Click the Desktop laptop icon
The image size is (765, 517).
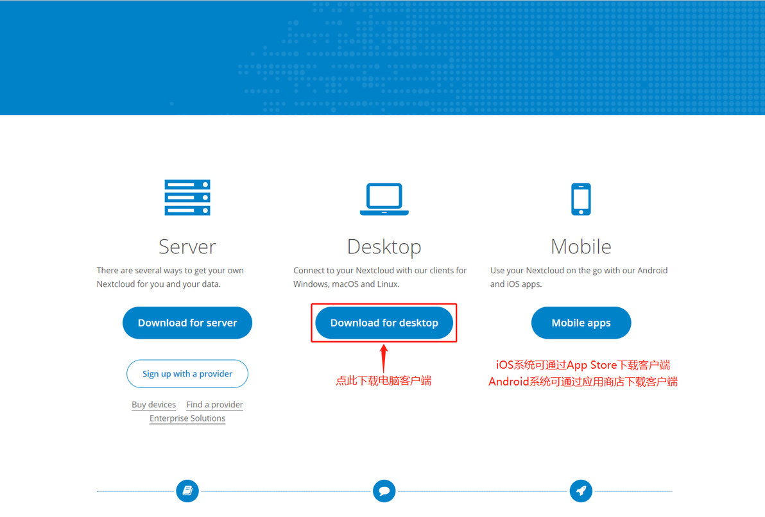(384, 199)
